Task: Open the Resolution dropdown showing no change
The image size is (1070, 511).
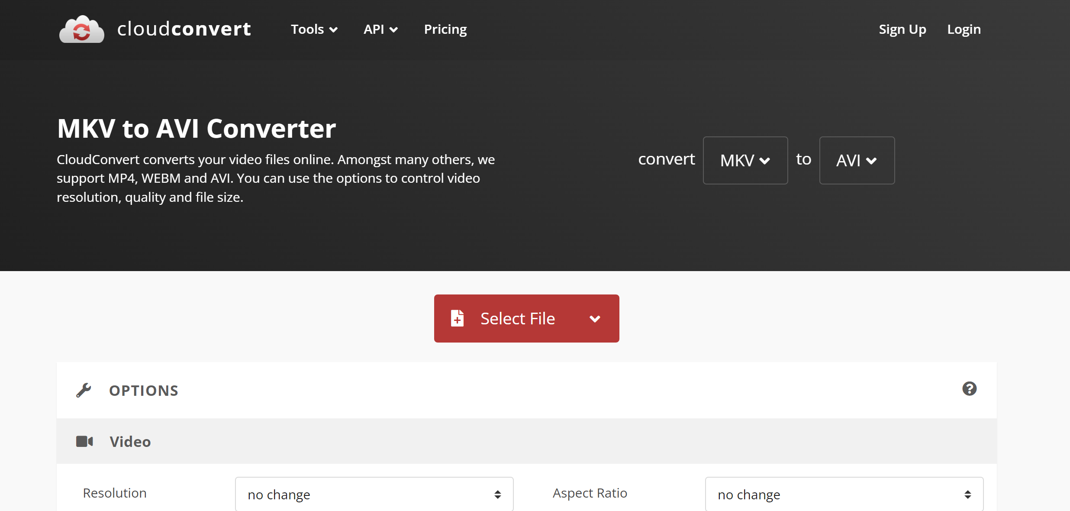Action: 374,494
